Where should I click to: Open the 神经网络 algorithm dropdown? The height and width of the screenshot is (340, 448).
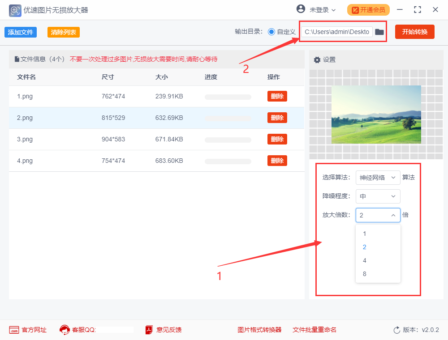(x=378, y=177)
